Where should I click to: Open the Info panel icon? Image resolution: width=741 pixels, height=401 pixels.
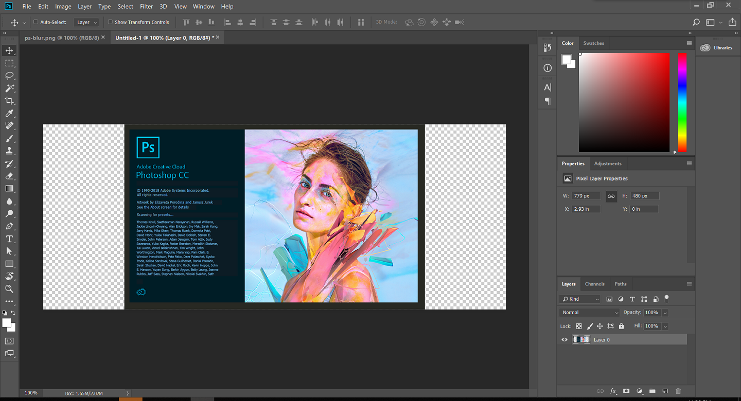point(548,68)
